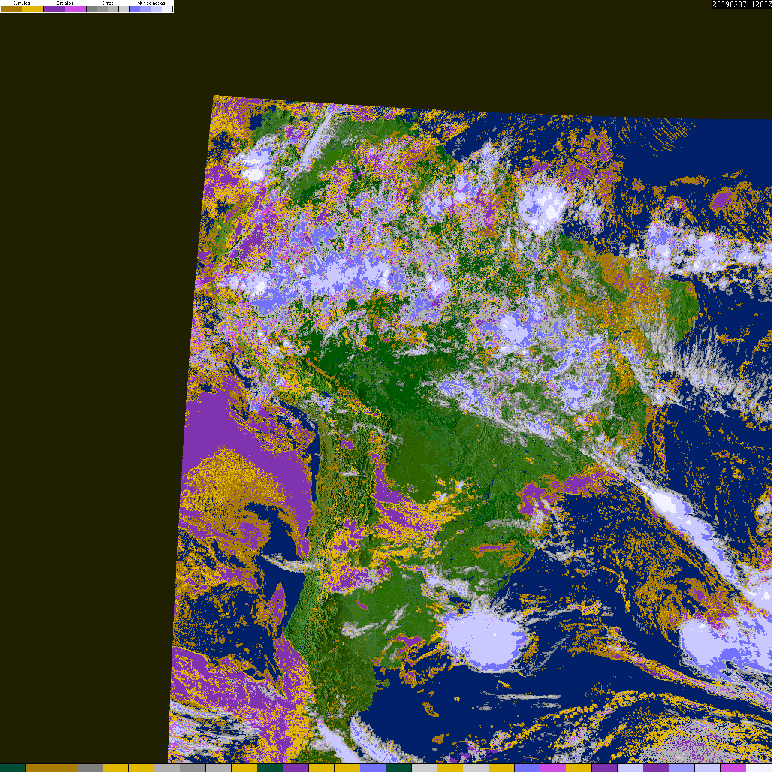This screenshot has height=772, width=772.
Task: Select the second-darkest grey Cirros swatch
Action: pos(103,9)
